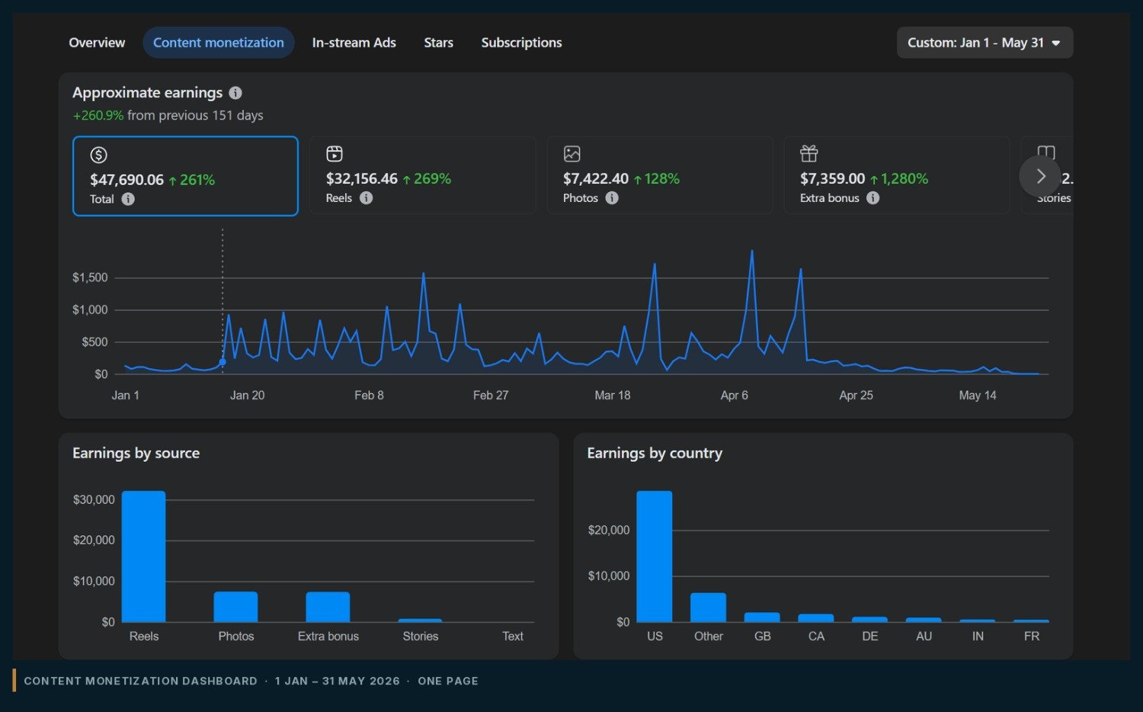Click info icon beside Reels label
The width and height of the screenshot is (1143, 712).
pos(366,198)
